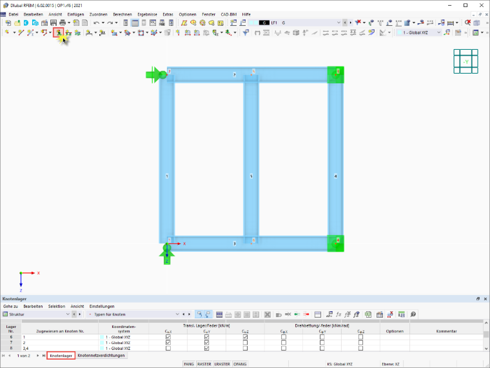Screen dimensions: 490x368
Task: Expand the new node tool dropdown arrow
Action: [x=14, y=32]
